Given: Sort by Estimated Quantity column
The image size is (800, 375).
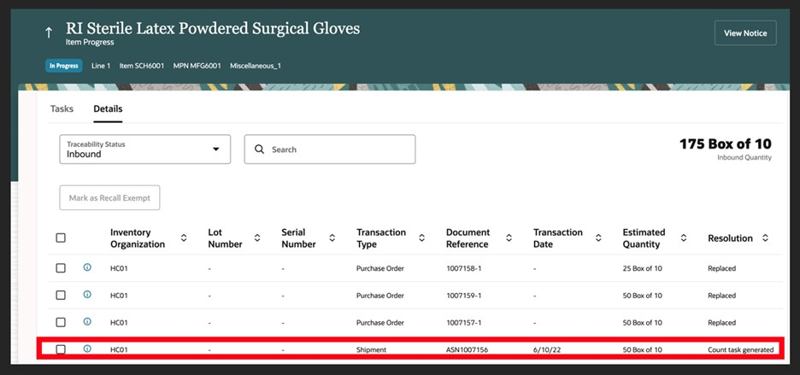Looking at the screenshot, I should pyautogui.click(x=684, y=238).
